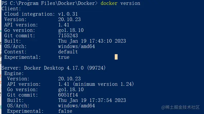The width and height of the screenshot is (204, 114).
Task: Click the Client Built date ending 17:43:10 2023
Action: pyautogui.click(x=92, y=41)
